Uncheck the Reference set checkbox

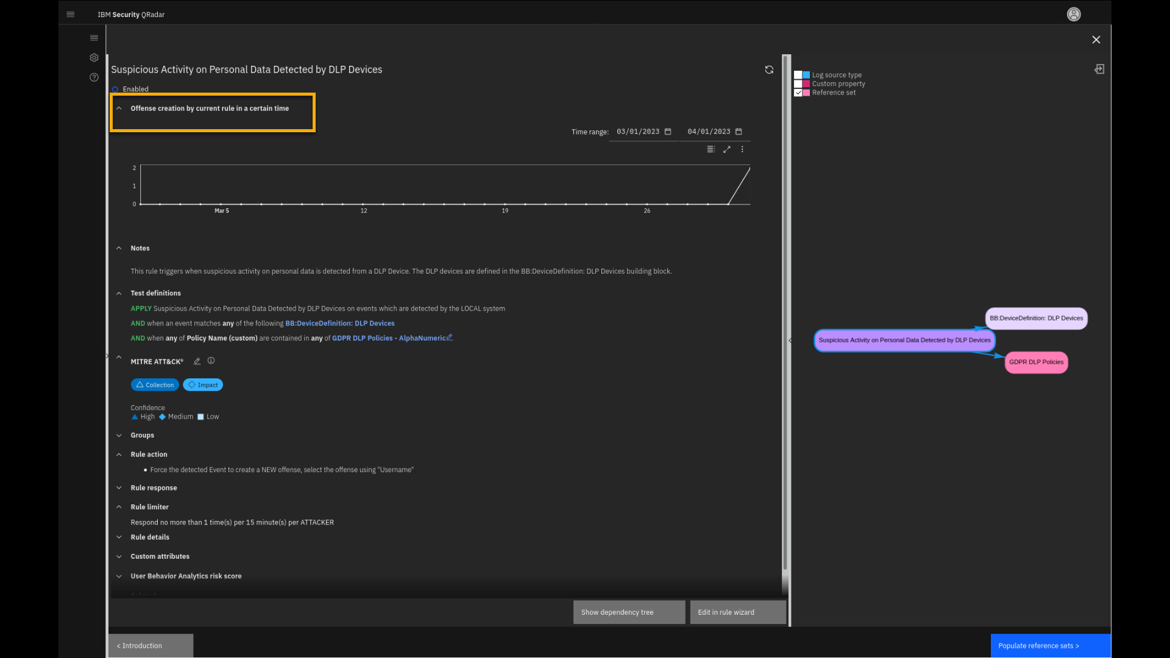point(798,93)
